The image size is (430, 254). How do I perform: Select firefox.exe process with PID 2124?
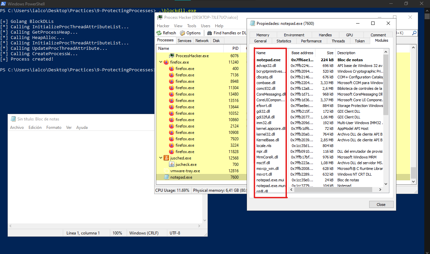coord(201,126)
